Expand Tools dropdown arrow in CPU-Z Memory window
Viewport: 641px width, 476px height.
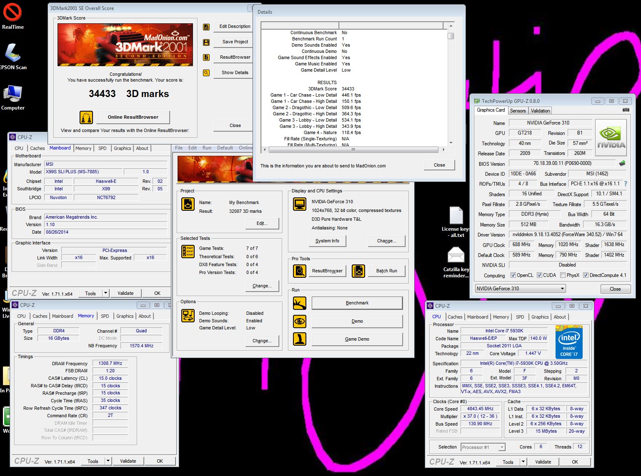(108, 461)
